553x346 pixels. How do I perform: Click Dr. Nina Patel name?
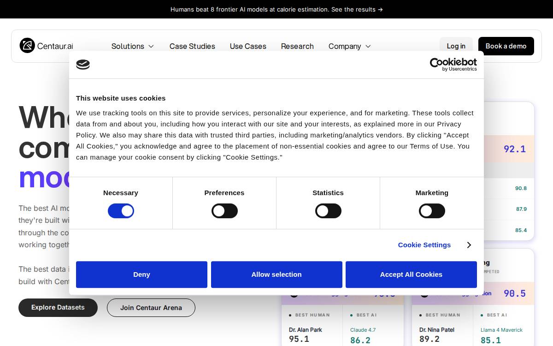point(438,330)
